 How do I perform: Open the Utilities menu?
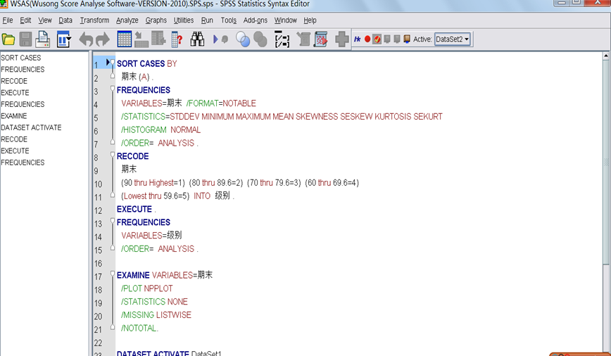(x=184, y=20)
